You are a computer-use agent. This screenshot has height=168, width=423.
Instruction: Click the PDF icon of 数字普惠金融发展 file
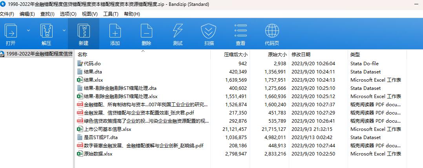[x=80, y=145]
